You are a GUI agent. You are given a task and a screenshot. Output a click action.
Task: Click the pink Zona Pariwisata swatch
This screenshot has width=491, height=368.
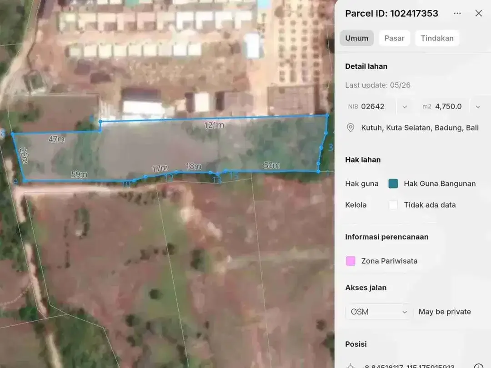(x=351, y=261)
